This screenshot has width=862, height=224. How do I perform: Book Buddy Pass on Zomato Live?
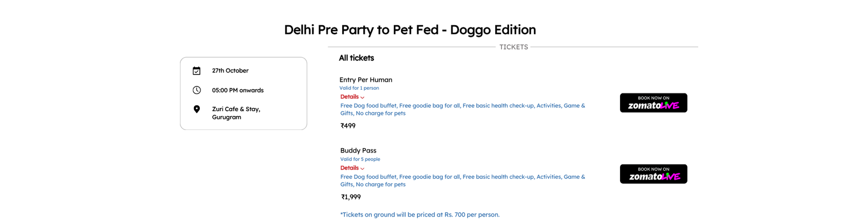coord(654,174)
